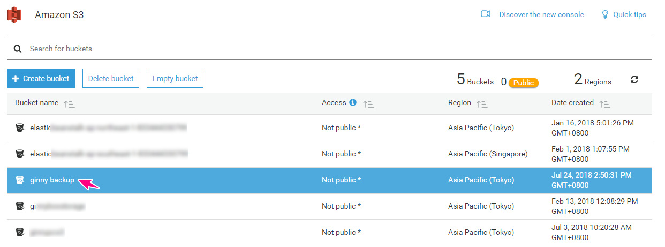The width and height of the screenshot is (665, 247).
Task: Click the Date created column header
Action: (x=572, y=102)
